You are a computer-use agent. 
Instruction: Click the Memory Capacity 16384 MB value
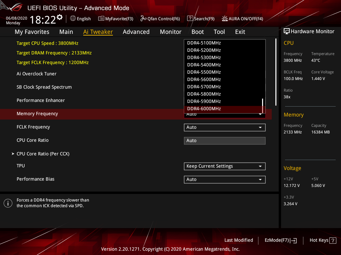pos(321,132)
